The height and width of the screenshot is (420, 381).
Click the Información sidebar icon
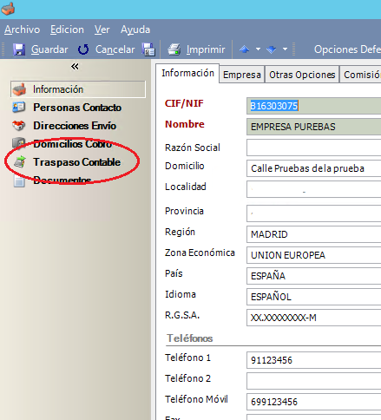[x=19, y=89]
